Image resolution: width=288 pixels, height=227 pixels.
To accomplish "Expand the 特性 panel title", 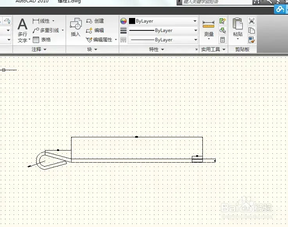I will tap(156, 49).
